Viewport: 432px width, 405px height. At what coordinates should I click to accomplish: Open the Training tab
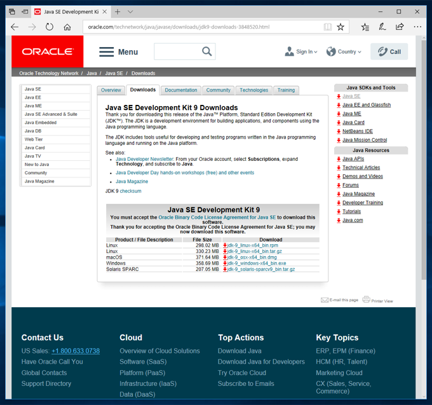pyautogui.click(x=286, y=90)
